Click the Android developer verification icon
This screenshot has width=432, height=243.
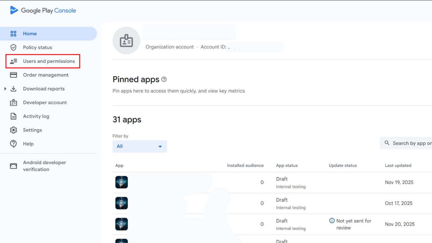point(13,166)
